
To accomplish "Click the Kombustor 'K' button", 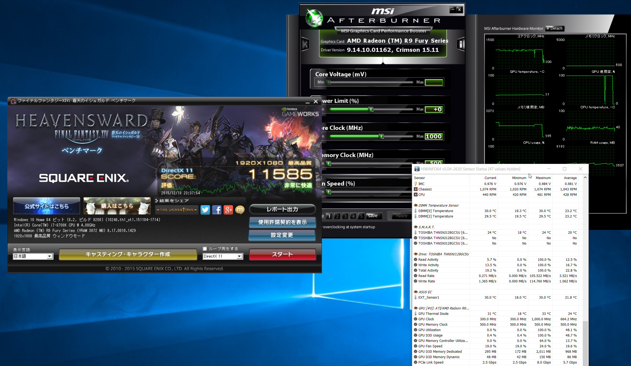I will [305, 44].
